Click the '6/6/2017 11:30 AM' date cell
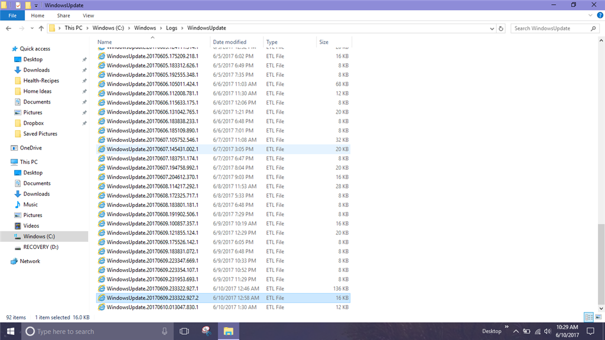This screenshot has height=340, width=605. coord(235,93)
